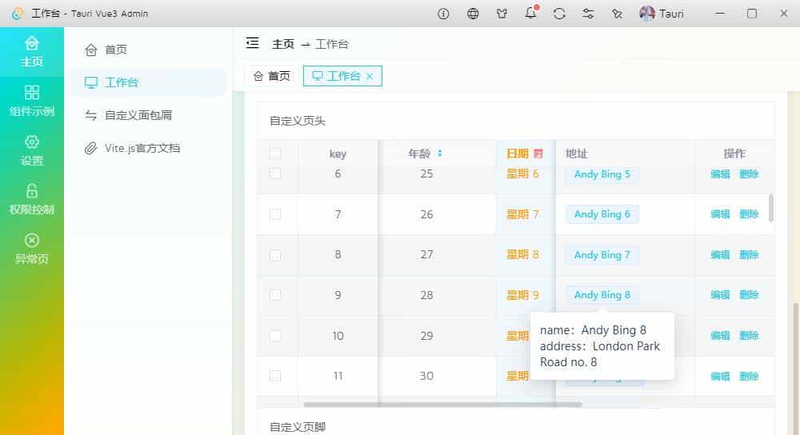
Task: Check the row with key 10
Action: [275, 336]
